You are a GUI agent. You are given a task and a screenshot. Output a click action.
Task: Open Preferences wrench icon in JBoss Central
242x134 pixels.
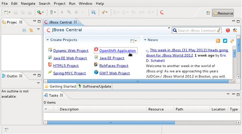coord(235,30)
